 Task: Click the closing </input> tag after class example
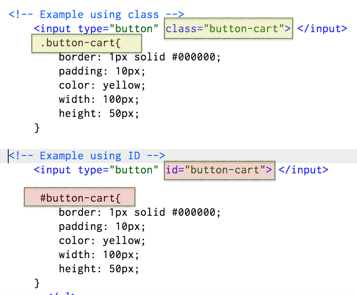322,28
